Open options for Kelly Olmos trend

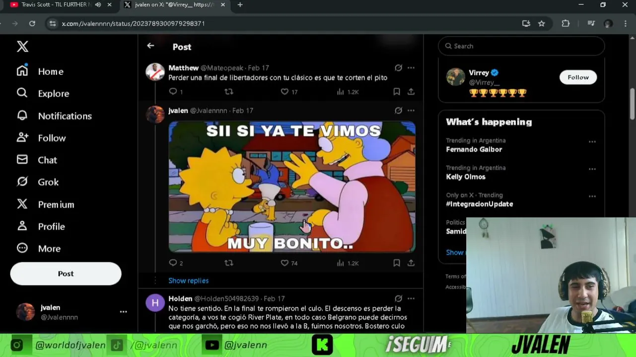pos(592,169)
